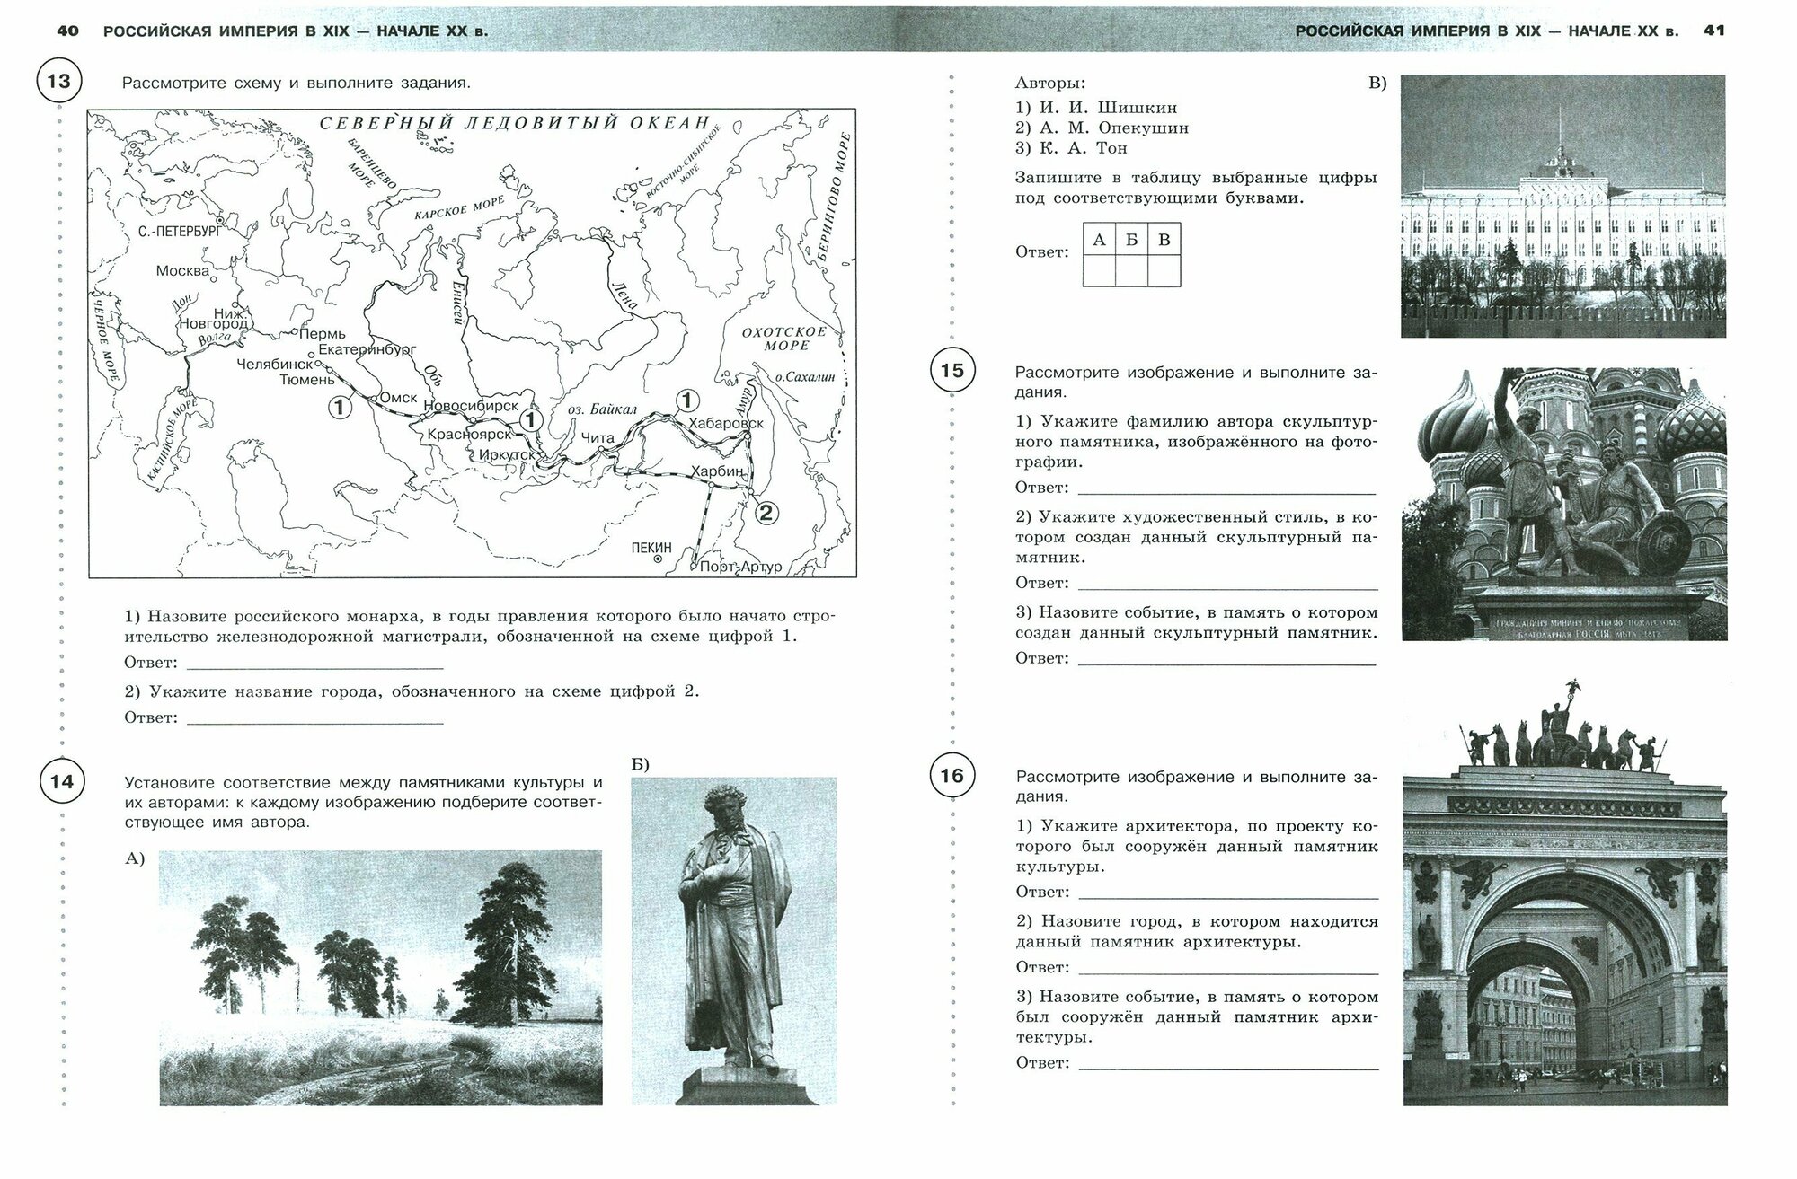Screen dimensions: 1797x1179
Task: Click circled marker 1 above Khabarovsk on map
Action: click(686, 400)
